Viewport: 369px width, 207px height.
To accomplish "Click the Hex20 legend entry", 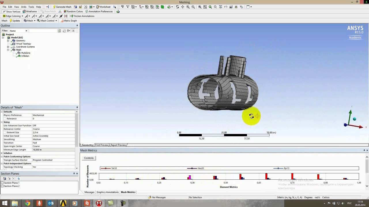I will click(195, 168).
